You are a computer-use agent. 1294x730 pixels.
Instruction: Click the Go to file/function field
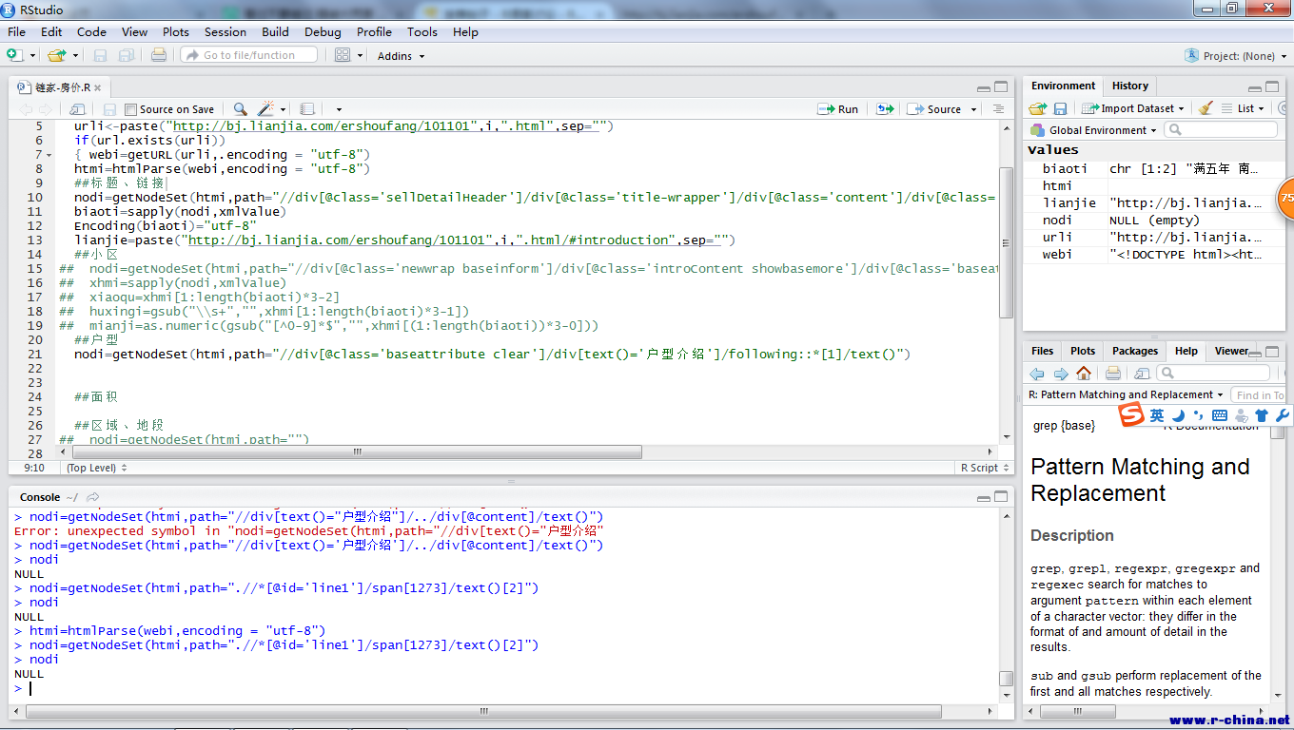(x=250, y=55)
